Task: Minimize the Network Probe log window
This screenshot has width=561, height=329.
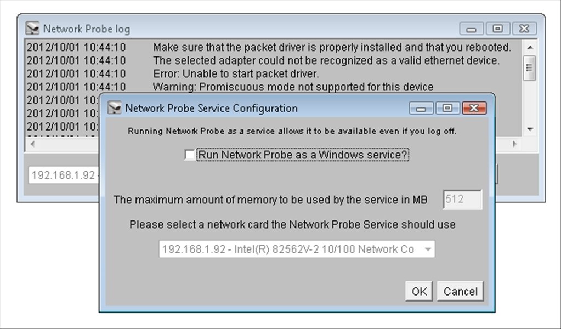Action: (x=472, y=29)
